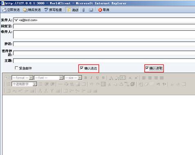195x155 pixels.
Task: Click the 收件人 recipient input field
Action: [x=104, y=34]
